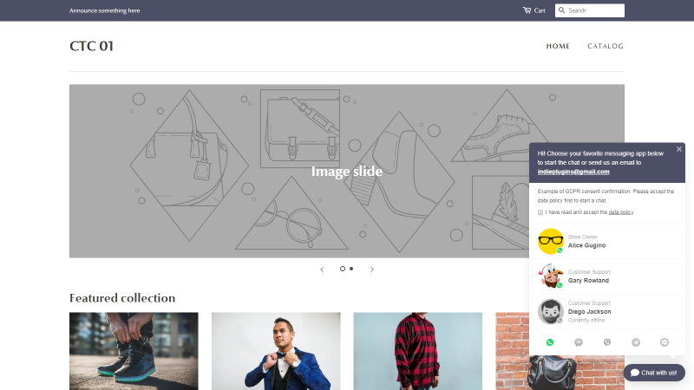This screenshot has width=694, height=390.
Task: Select the first slideshow dot
Action: pyautogui.click(x=342, y=269)
